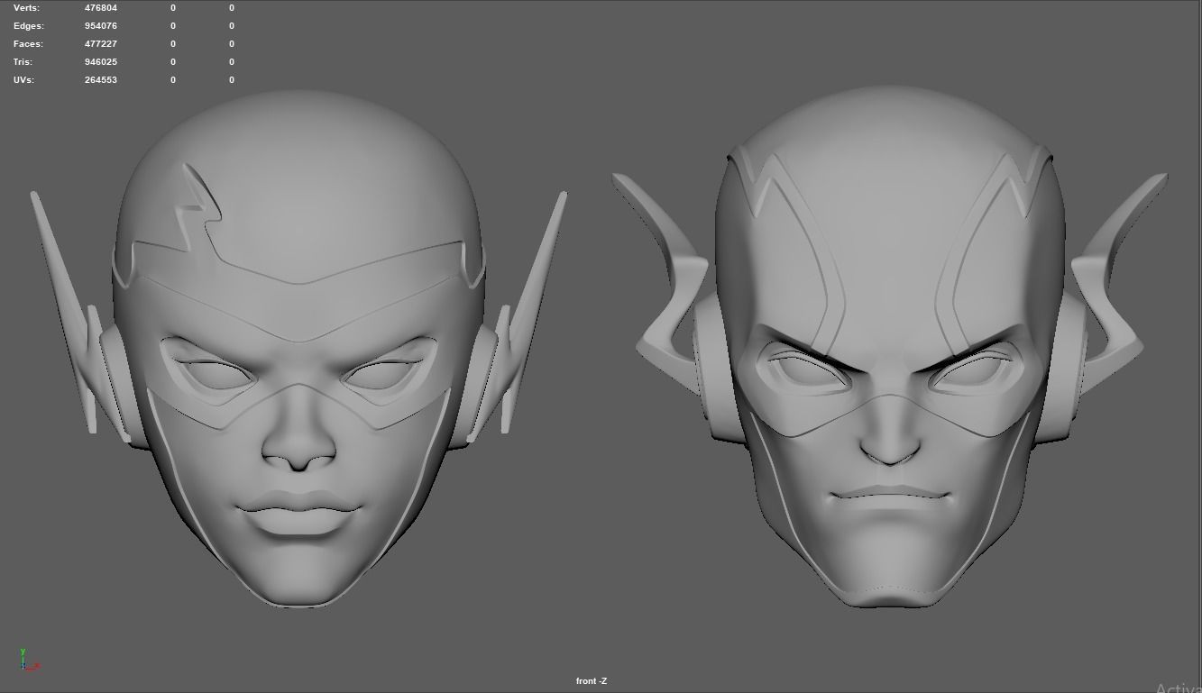Click the 'Faces:' label

tap(28, 43)
